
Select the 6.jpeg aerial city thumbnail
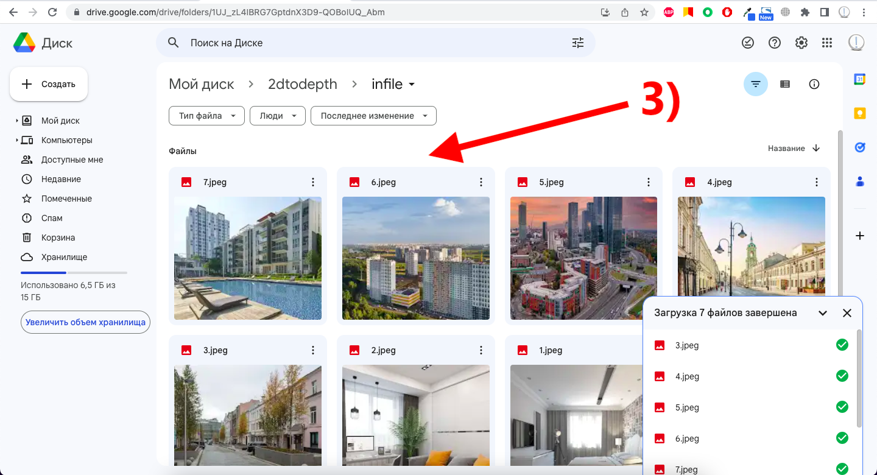[x=416, y=258]
